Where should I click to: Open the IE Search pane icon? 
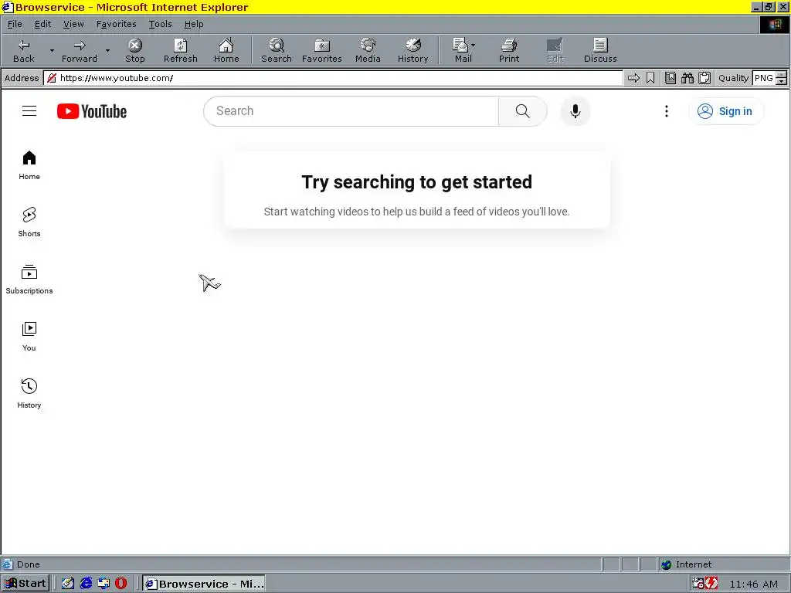coord(277,50)
